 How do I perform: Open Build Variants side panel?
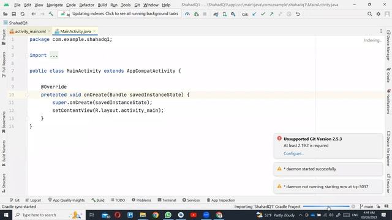[x=4, y=153]
